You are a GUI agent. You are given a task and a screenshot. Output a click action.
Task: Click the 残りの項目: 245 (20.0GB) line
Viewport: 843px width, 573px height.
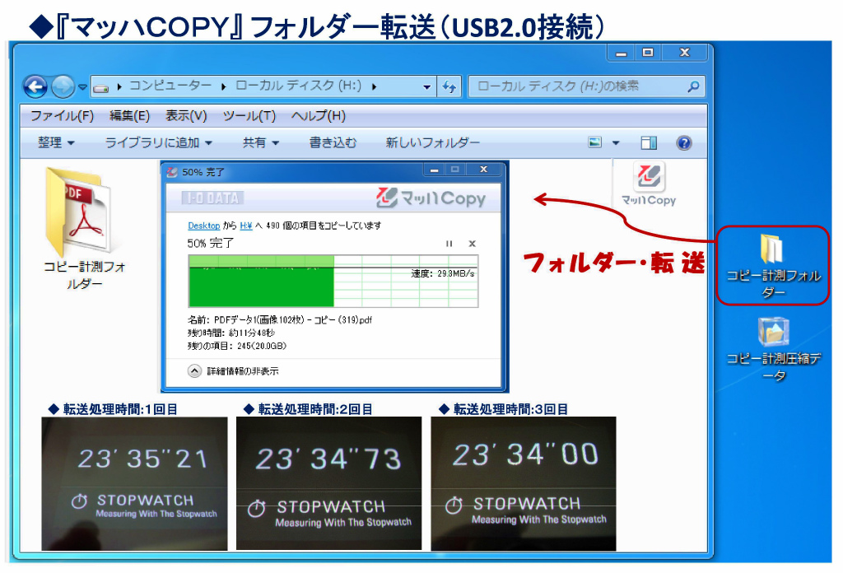237,346
